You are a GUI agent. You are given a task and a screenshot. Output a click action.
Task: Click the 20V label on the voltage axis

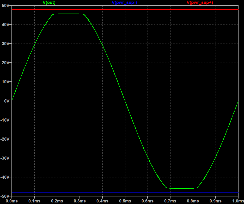point(5,63)
